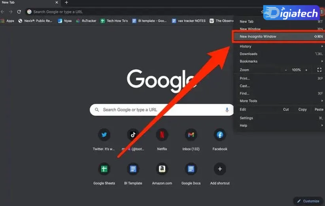Decrease zoom with the minus button
Image resolution: width=325 pixels, height=206 pixels.
286,70
